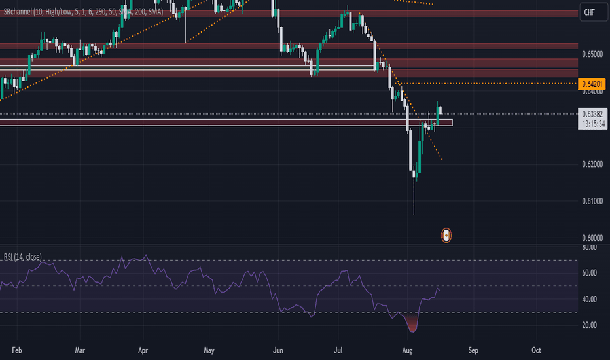Click the Aug label on the time axis
The height and width of the screenshot is (360, 610).
[x=407, y=350]
